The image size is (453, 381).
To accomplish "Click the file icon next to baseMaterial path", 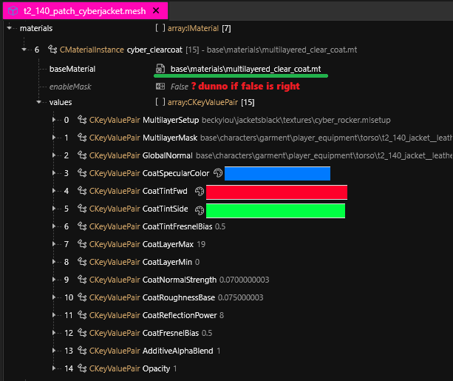I will click(x=160, y=69).
